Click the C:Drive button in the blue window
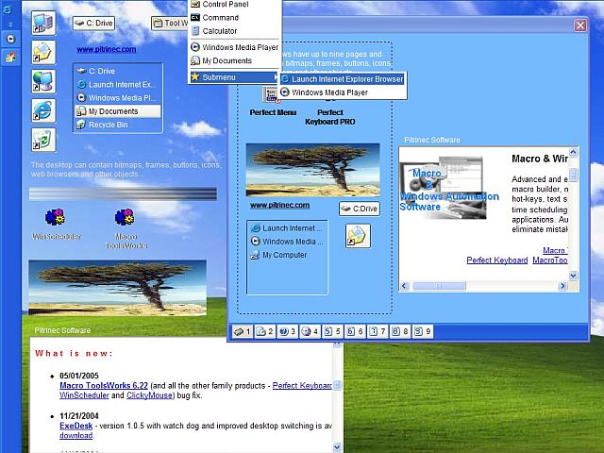 pyautogui.click(x=360, y=209)
